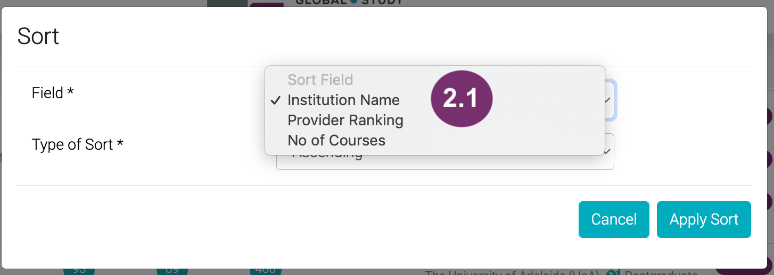
Task: Click the Sort dialog heading
Action: tap(38, 37)
